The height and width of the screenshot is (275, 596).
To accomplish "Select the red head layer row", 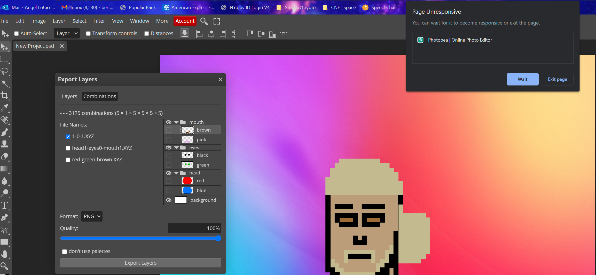I will [x=192, y=181].
